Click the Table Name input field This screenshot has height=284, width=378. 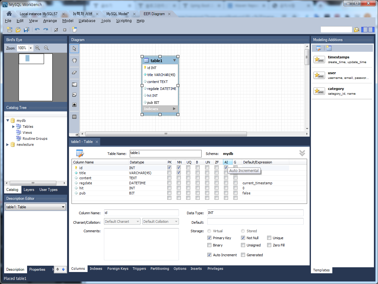[165, 154]
